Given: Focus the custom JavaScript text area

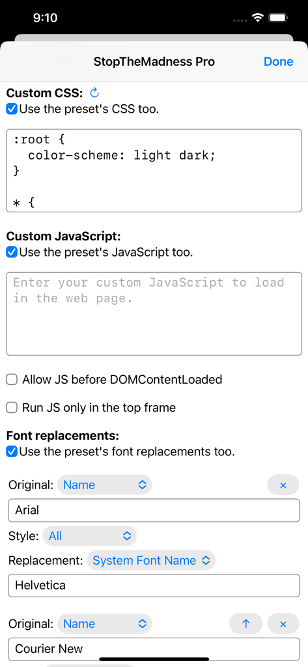Looking at the screenshot, I should pyautogui.click(x=154, y=314).
